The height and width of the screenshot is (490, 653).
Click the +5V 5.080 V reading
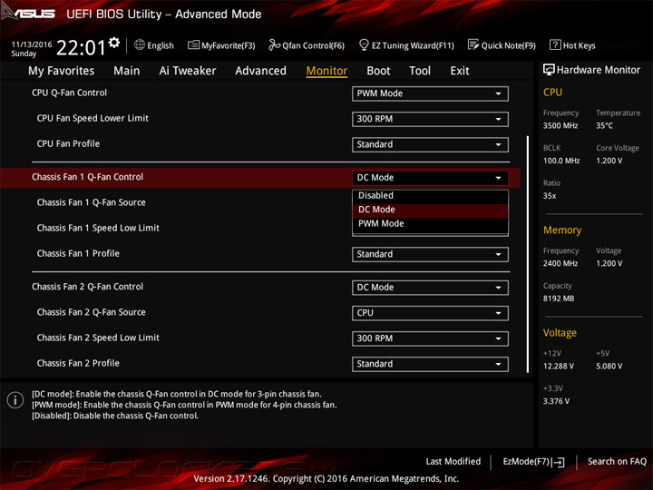pyautogui.click(x=609, y=366)
